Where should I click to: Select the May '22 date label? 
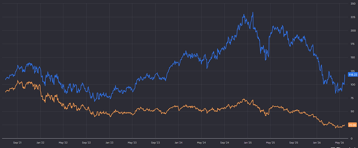tap(63, 143)
